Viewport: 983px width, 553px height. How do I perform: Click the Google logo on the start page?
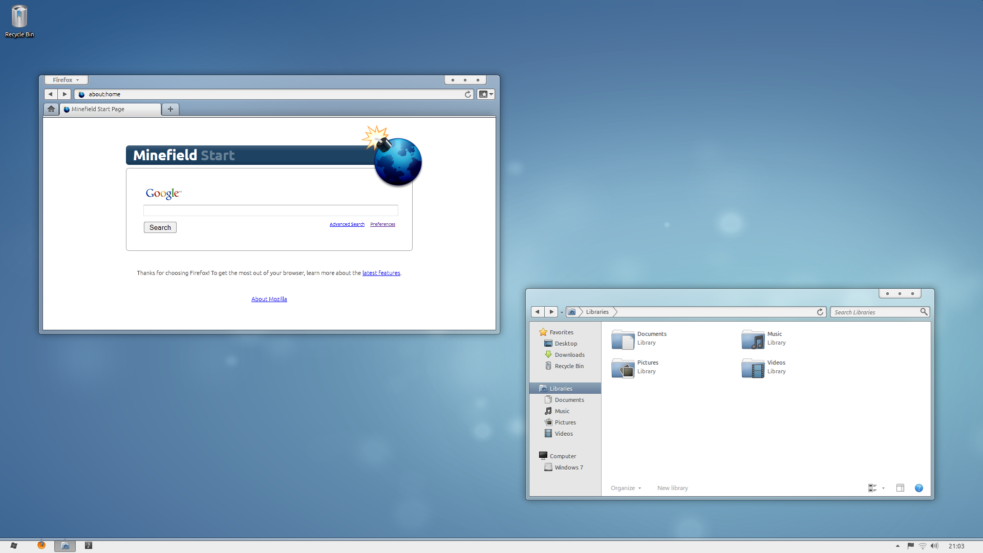163,193
